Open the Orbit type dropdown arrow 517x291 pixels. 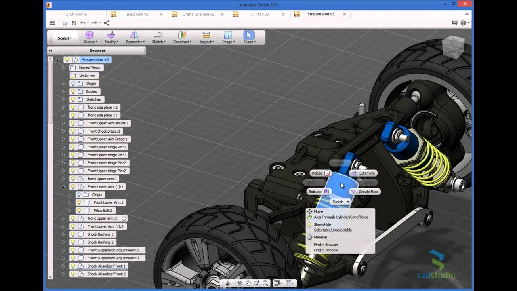coord(233,284)
